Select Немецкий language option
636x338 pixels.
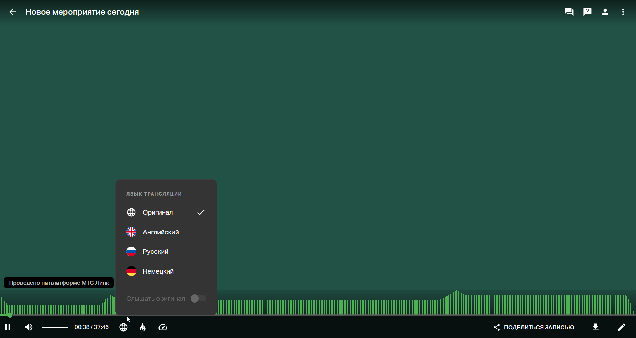pos(166,271)
